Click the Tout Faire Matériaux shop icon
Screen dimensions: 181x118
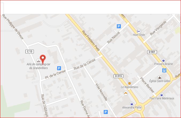point(161,95)
